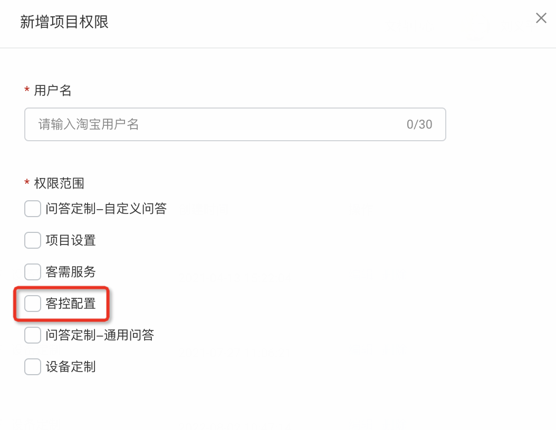Click the 项目设置 label text
The image size is (556, 430).
coord(71,240)
